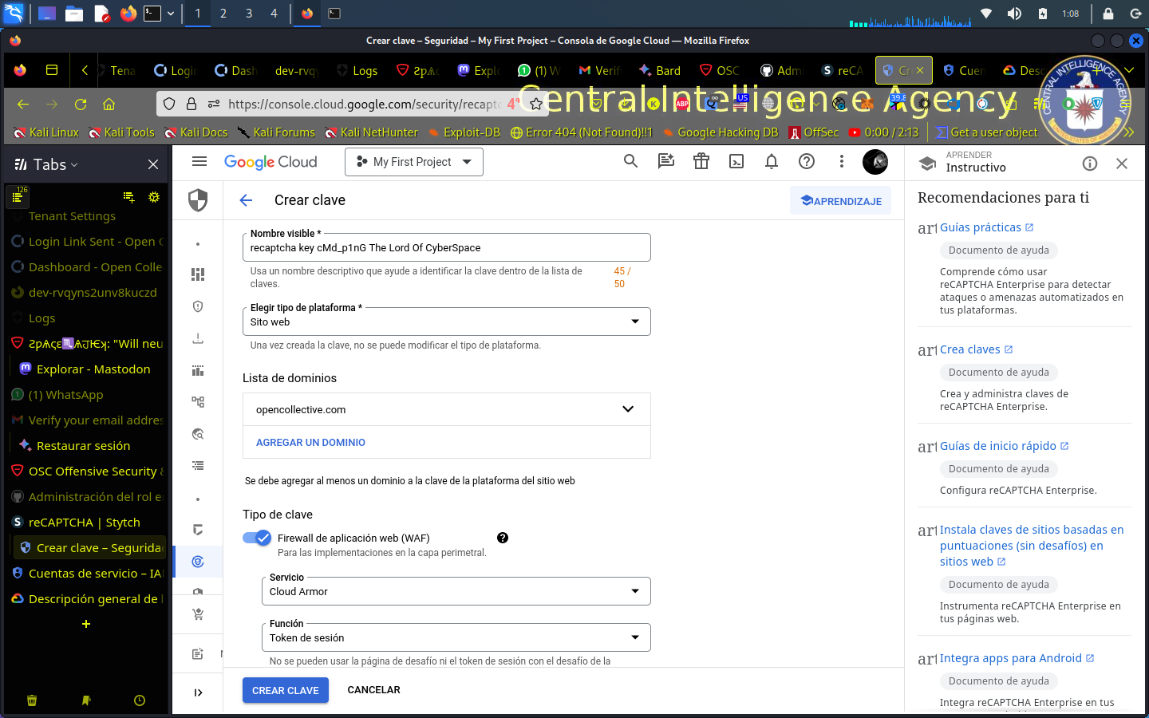
Task: Close the Instructivo panel
Action: pos(1122,164)
